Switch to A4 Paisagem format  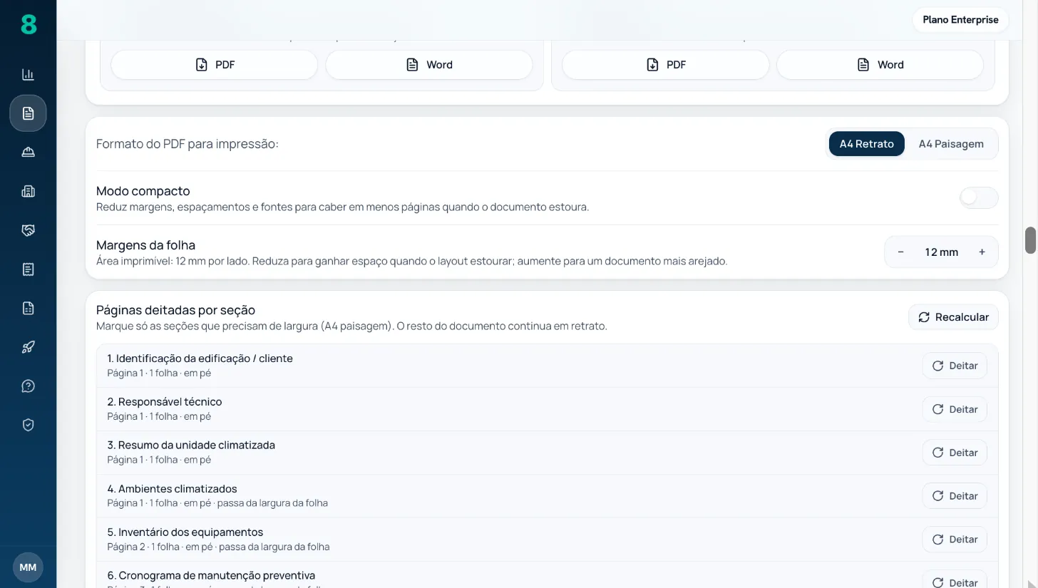[951, 144]
